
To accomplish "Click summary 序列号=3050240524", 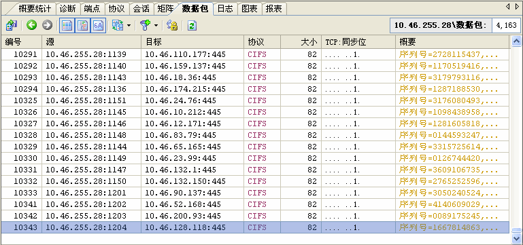I will (449, 193).
